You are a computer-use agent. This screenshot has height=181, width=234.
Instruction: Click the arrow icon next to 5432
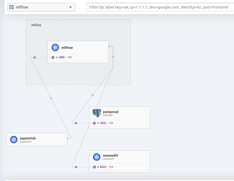pyautogui.click(x=98, y=123)
